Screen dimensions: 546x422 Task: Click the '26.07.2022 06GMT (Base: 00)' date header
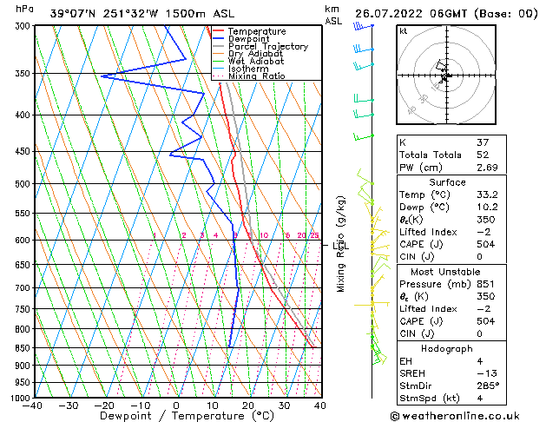pyautogui.click(x=446, y=14)
